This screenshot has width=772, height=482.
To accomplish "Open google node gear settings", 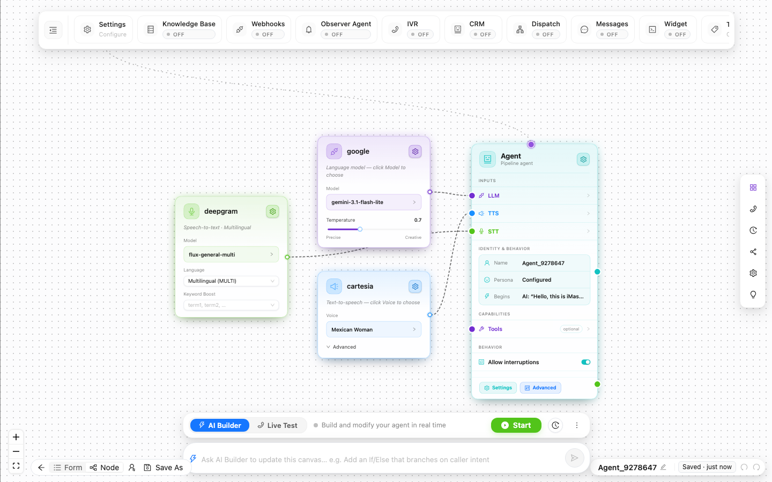I will (415, 152).
